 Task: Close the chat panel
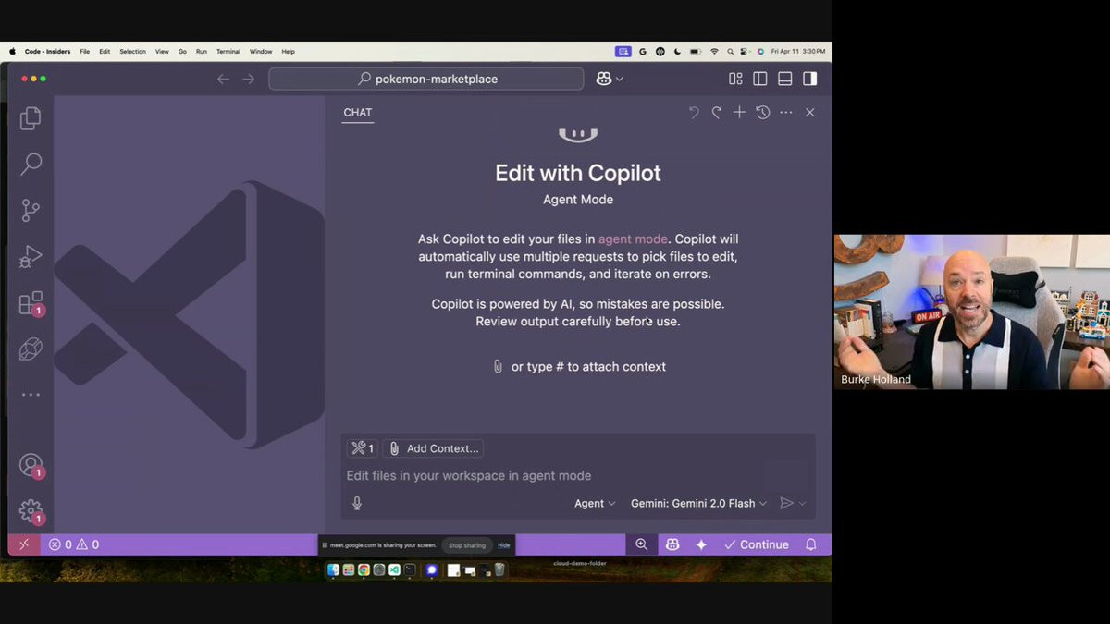point(809,112)
